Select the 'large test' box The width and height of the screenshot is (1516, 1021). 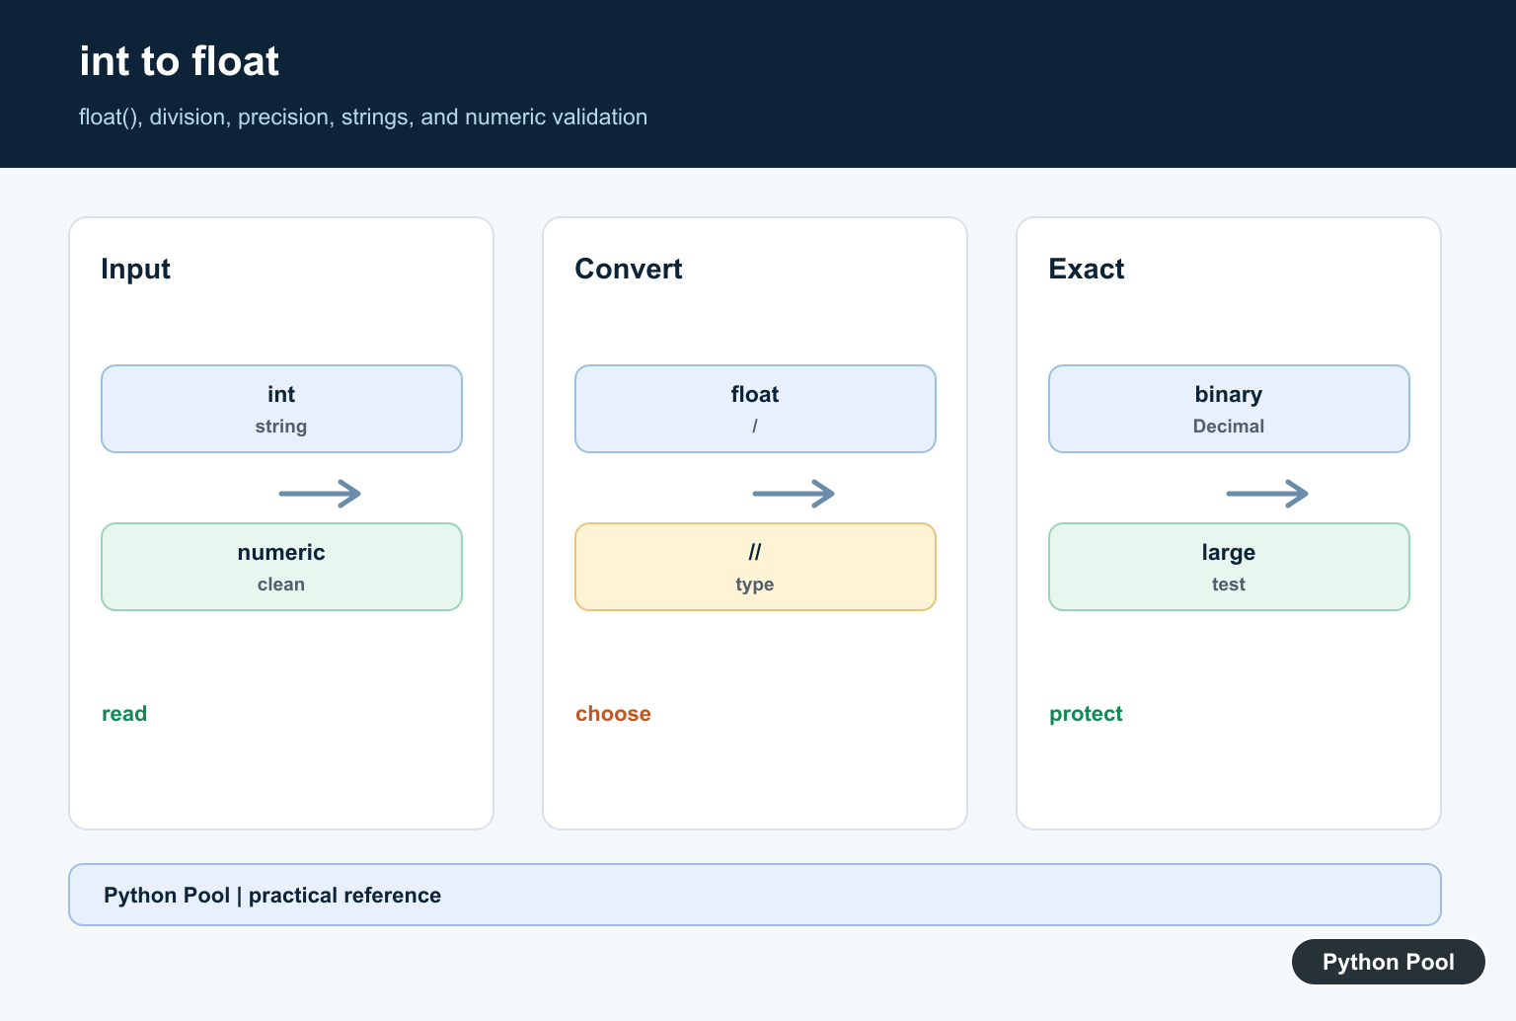(1229, 567)
